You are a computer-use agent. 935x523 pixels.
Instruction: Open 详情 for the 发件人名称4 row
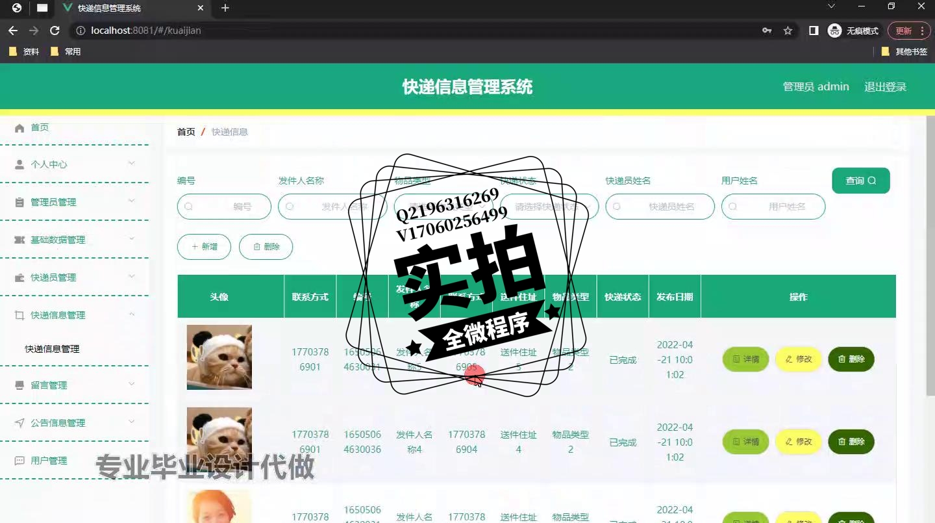coord(745,442)
